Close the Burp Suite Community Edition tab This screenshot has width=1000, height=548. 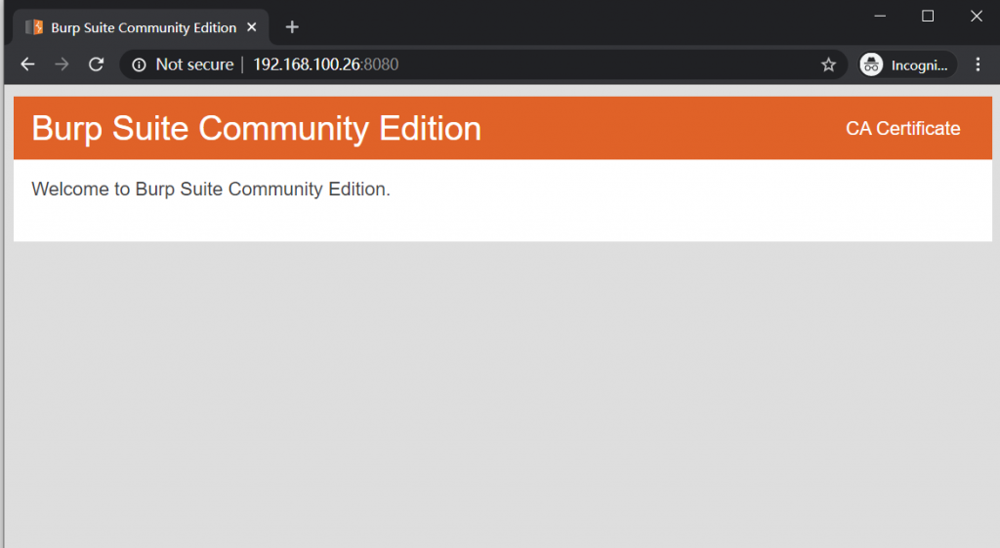point(252,27)
